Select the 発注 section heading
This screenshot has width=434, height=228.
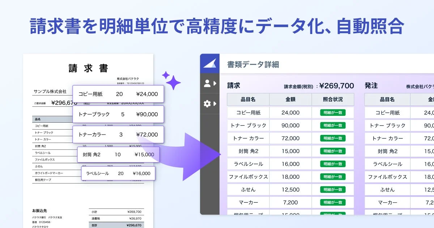coord(371,85)
